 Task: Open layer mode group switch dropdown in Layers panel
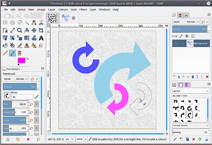point(205,22)
